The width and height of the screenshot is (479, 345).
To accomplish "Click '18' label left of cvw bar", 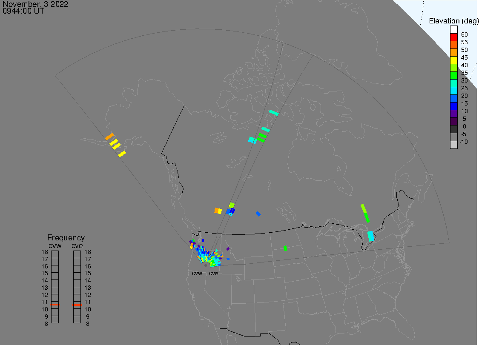I will 45,252.
